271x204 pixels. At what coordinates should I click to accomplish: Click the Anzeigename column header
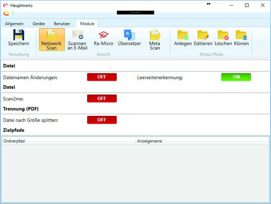click(202, 141)
